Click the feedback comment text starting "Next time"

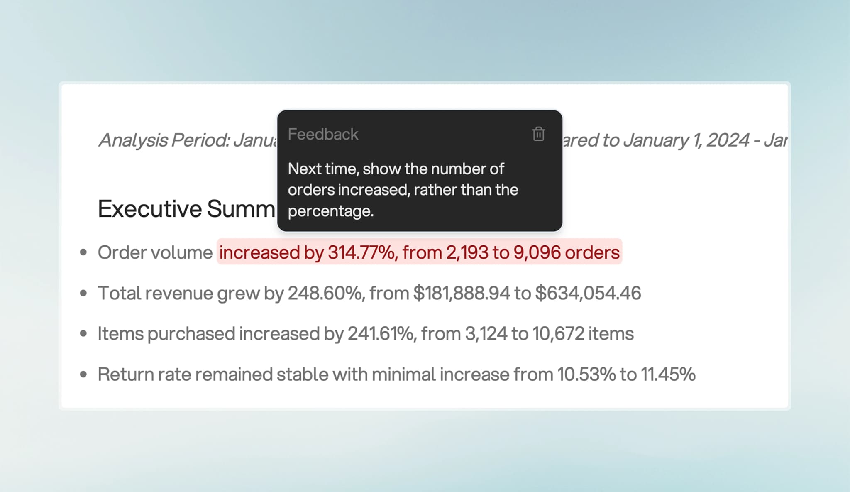point(403,190)
